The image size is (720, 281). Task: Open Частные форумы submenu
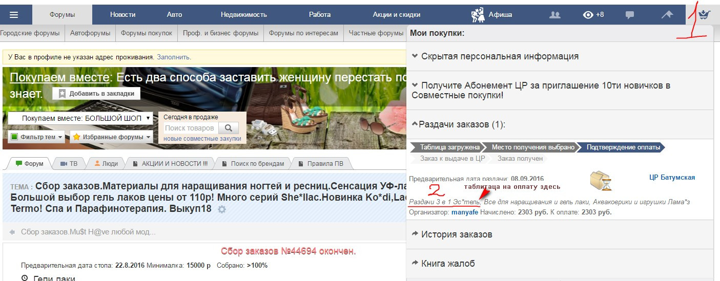376,33
